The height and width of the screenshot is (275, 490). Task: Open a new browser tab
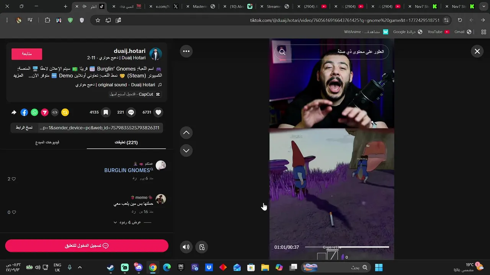pyautogui.click(x=65, y=6)
